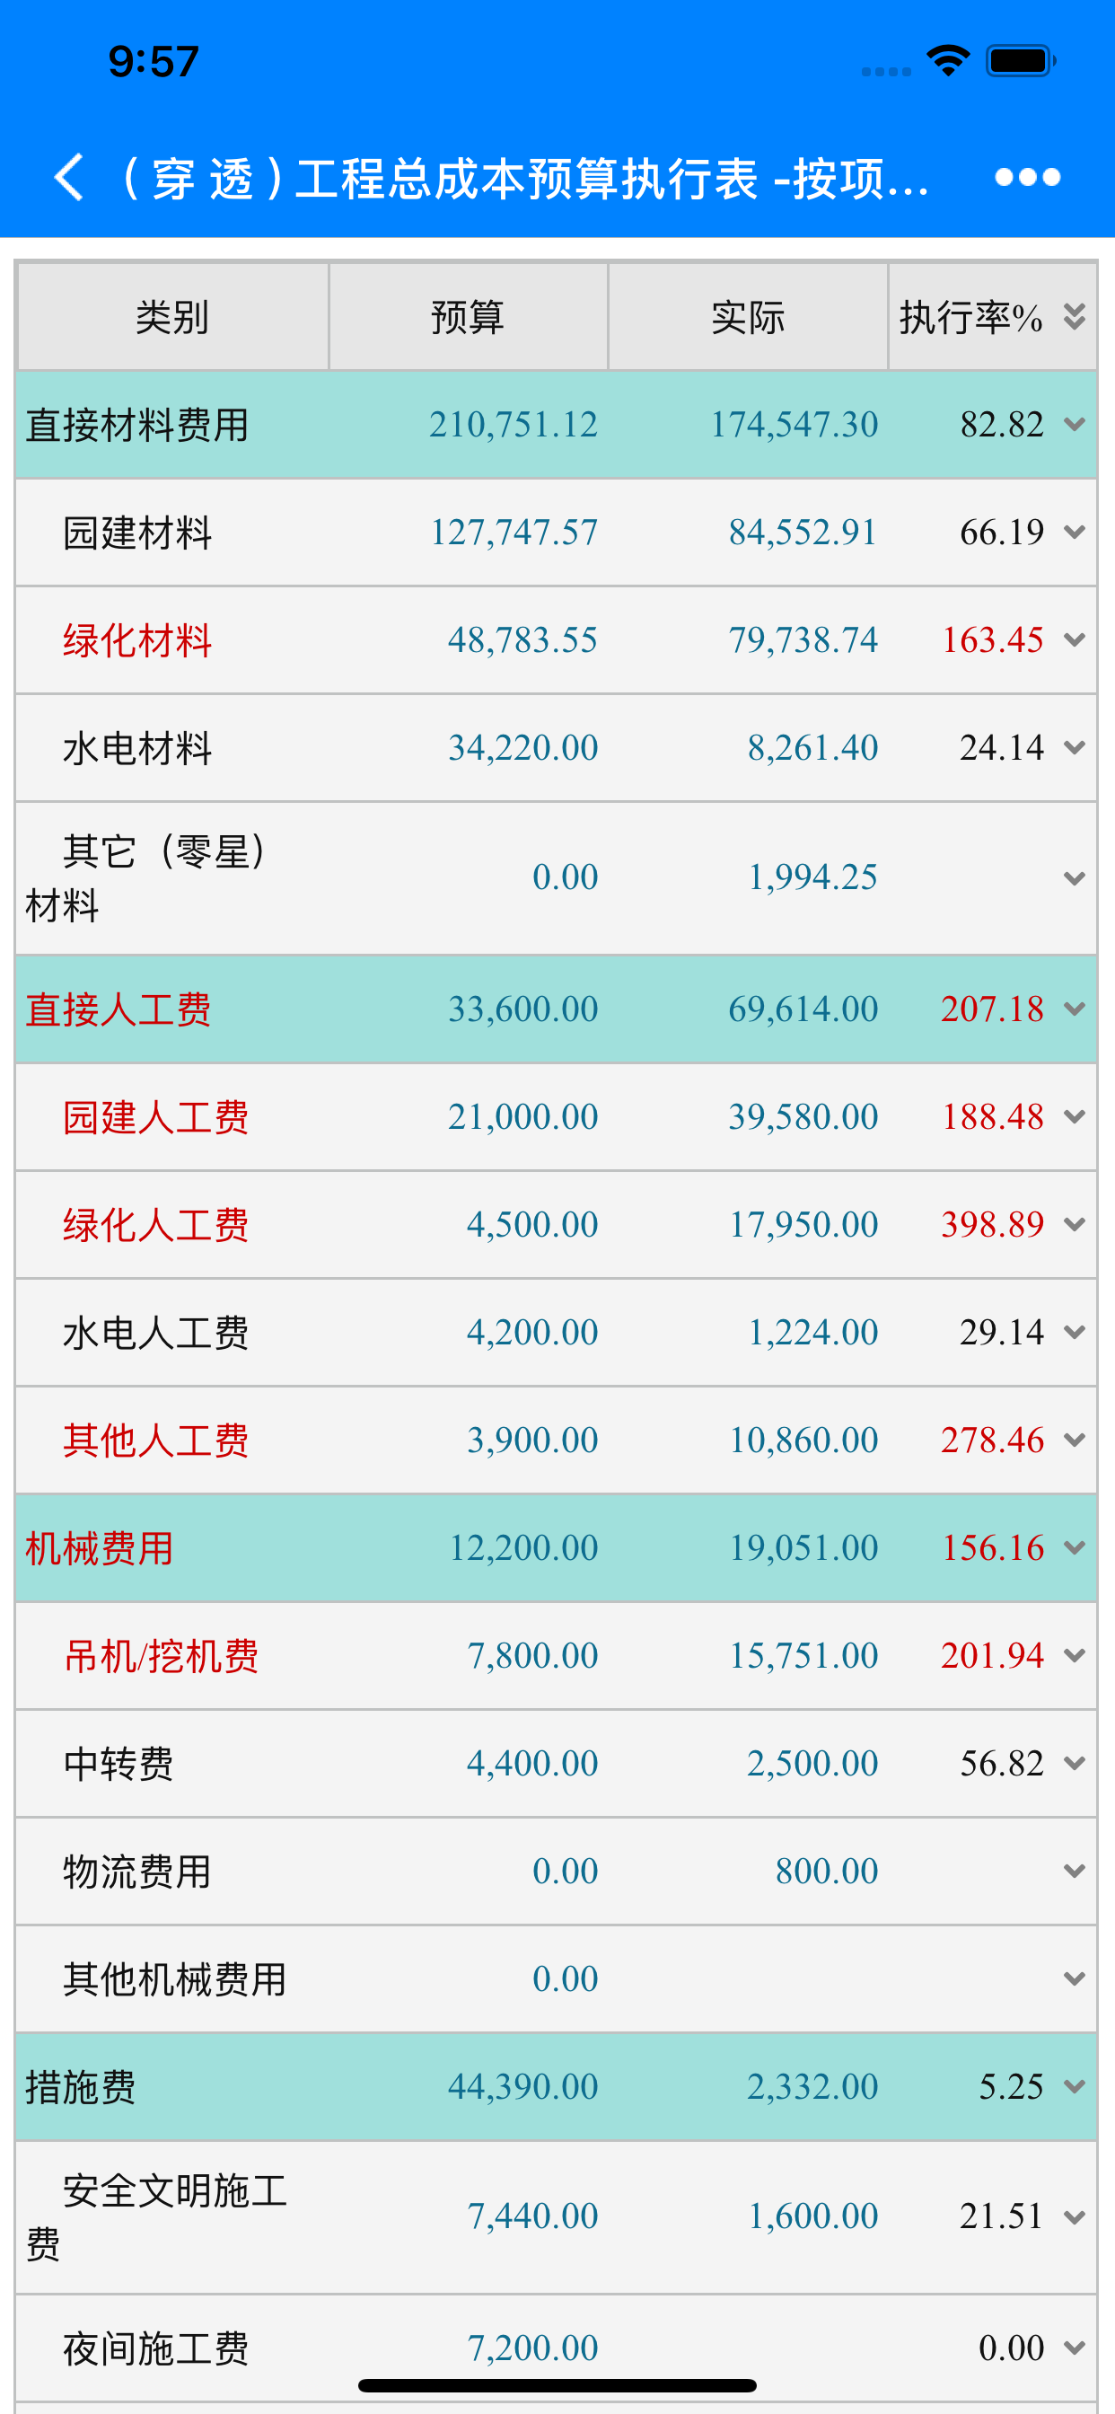Select the 预算 column header
This screenshot has width=1115, height=2414.
[468, 317]
